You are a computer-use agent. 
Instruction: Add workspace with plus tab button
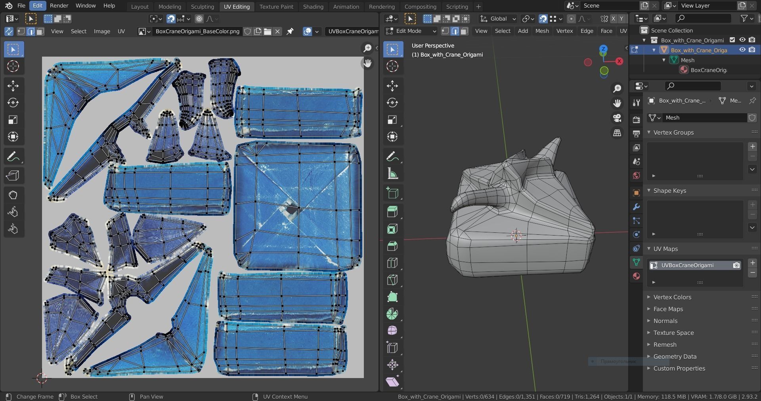[478, 7]
